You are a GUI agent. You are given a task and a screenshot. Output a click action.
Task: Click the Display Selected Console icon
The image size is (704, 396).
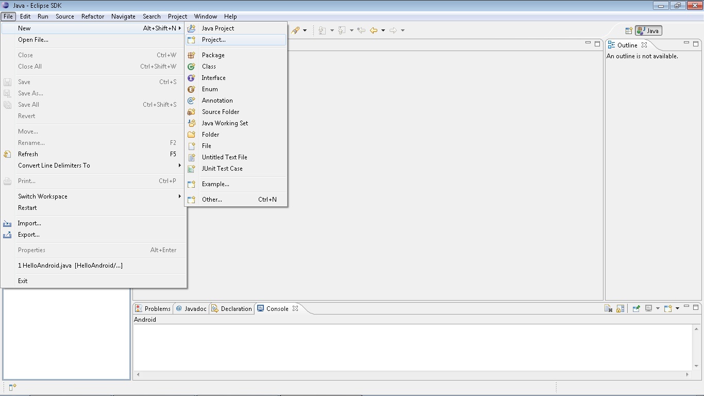(649, 308)
